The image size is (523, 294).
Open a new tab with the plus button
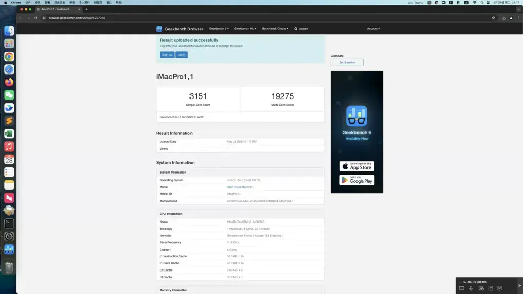pyautogui.click(x=86, y=9)
